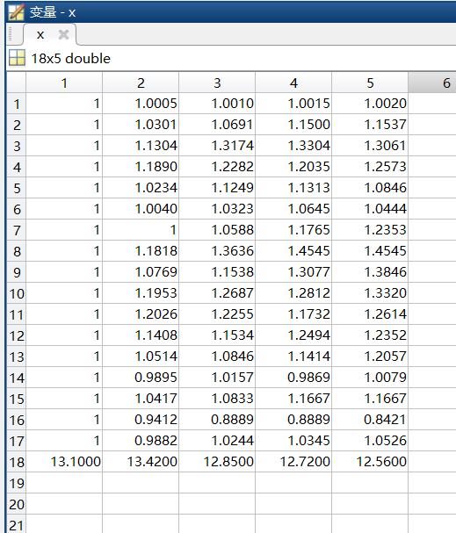456x533 pixels.
Task: Click the cell with value 1.2573
Action: [x=370, y=167]
